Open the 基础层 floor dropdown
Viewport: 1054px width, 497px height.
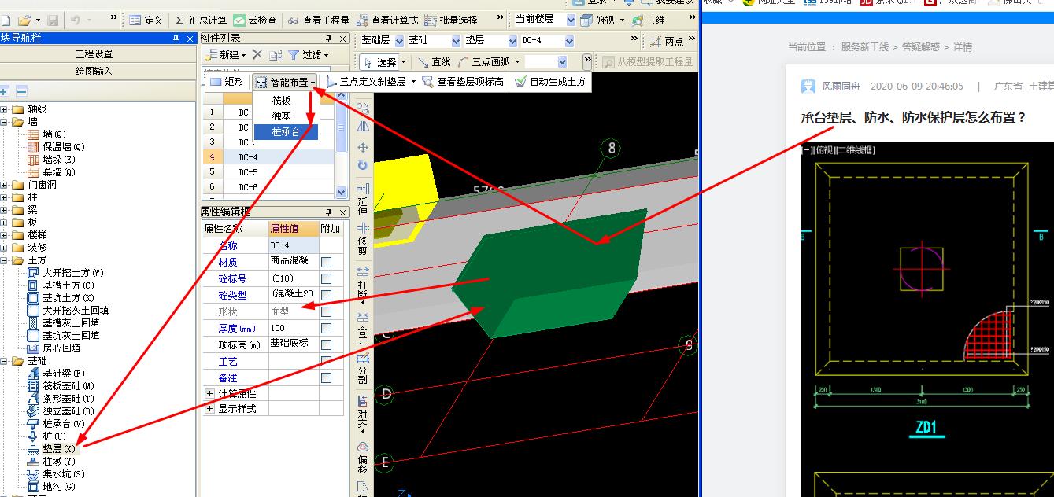[399, 40]
